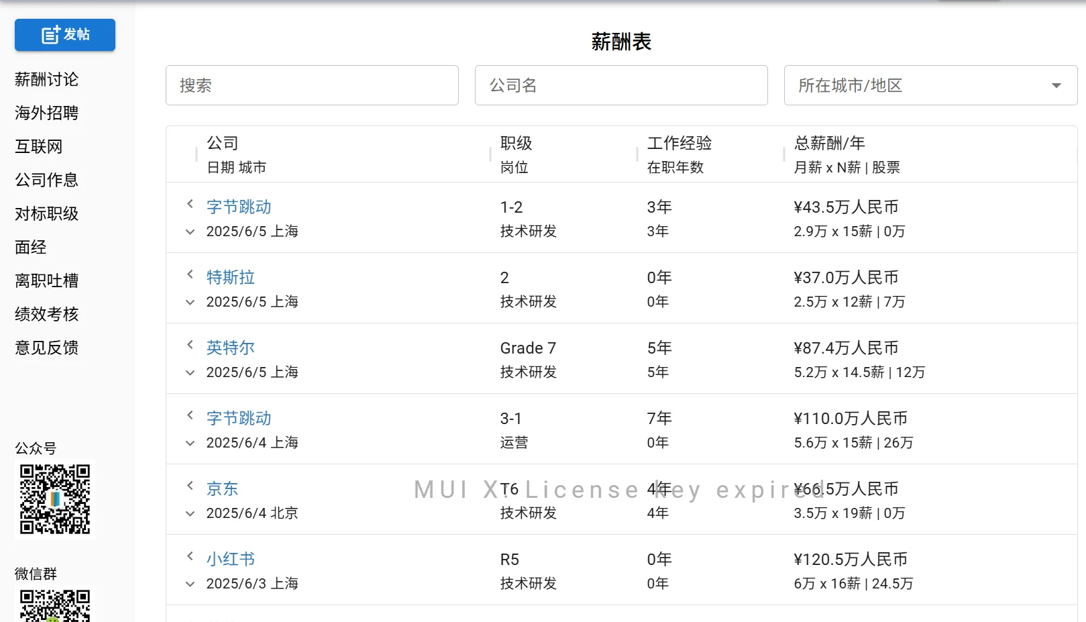The image size is (1086, 622).
Task: Open the 公司作息 page
Action: pos(47,180)
